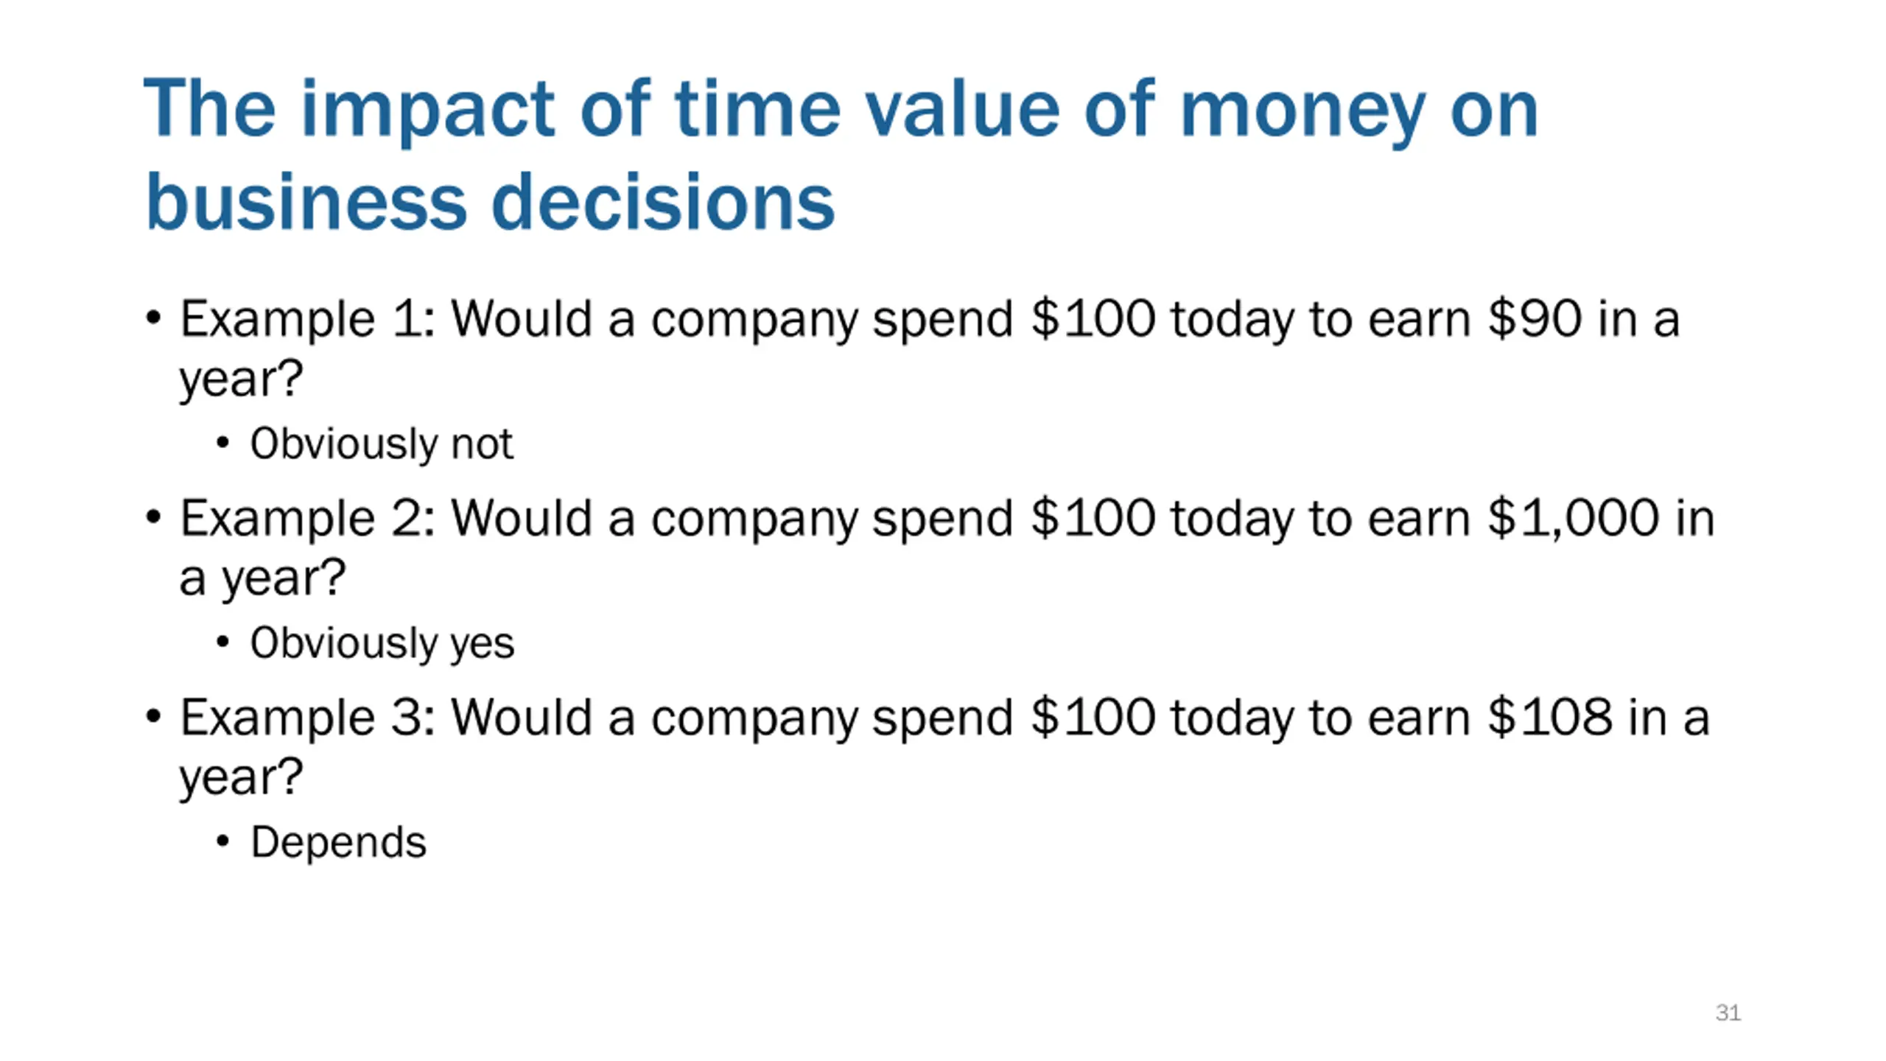Click the 'Depends' sub-bullet

(338, 842)
